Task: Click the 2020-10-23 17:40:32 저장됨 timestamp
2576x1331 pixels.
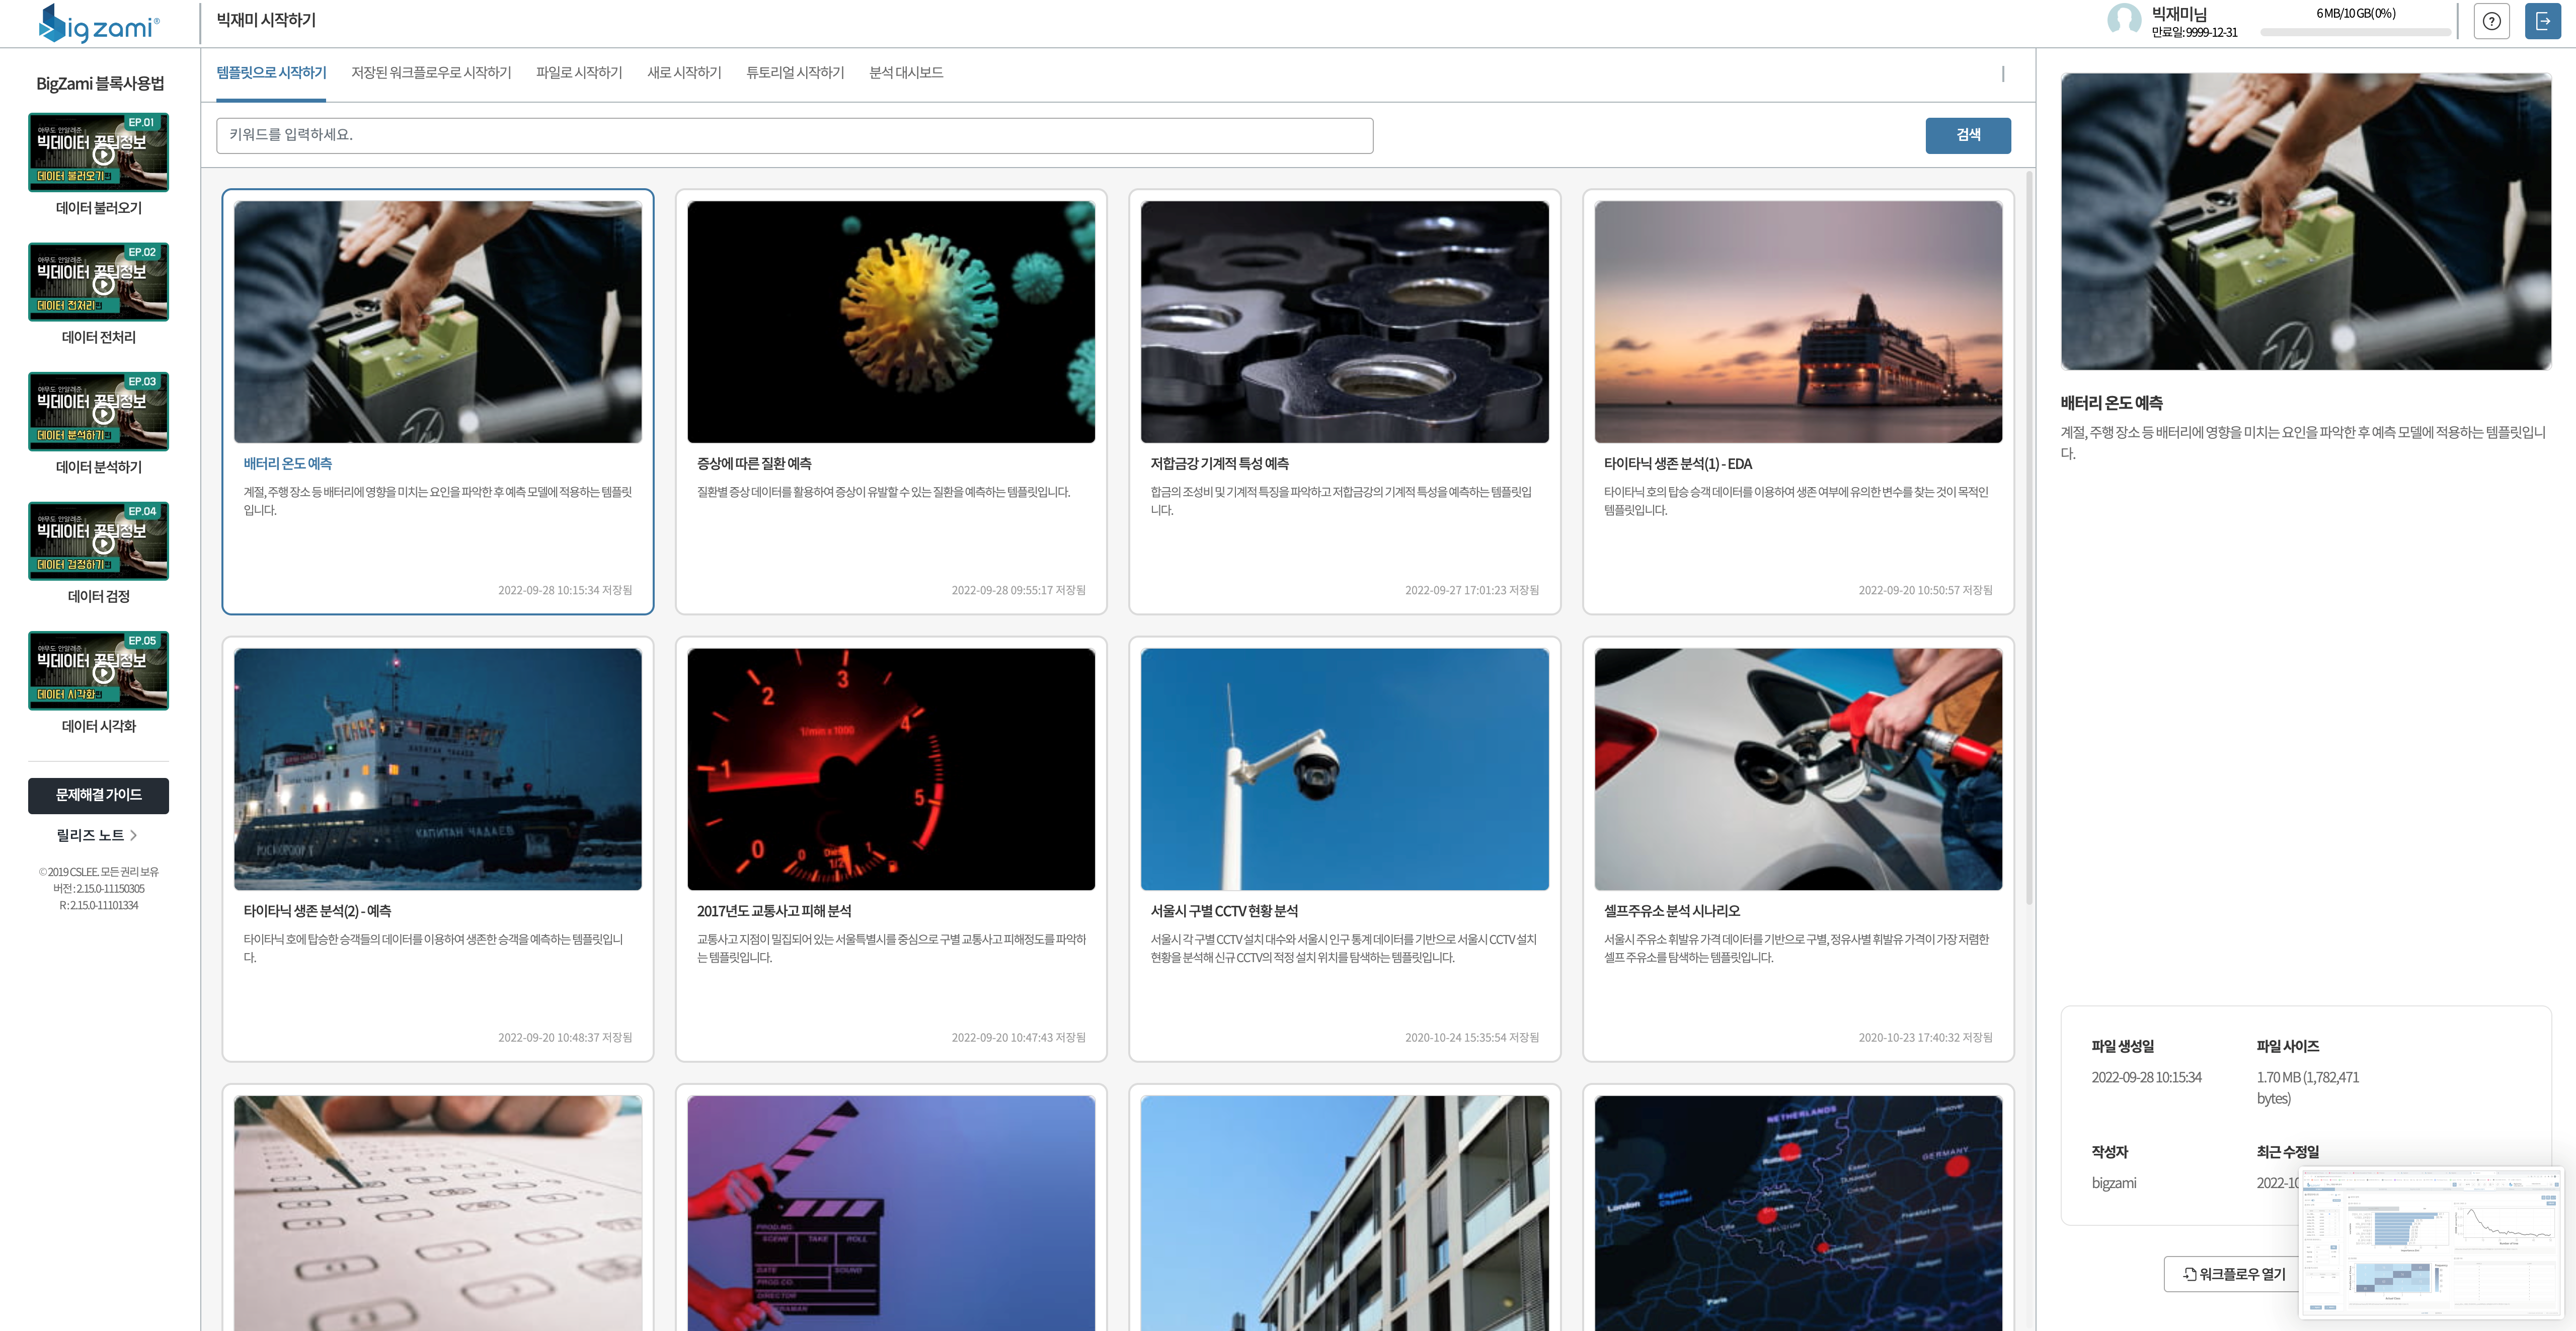Action: tap(1925, 1037)
